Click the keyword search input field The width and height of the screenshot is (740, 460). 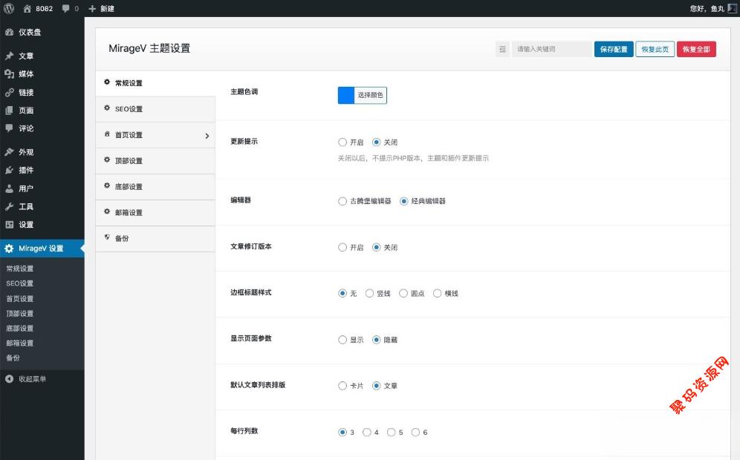point(551,50)
